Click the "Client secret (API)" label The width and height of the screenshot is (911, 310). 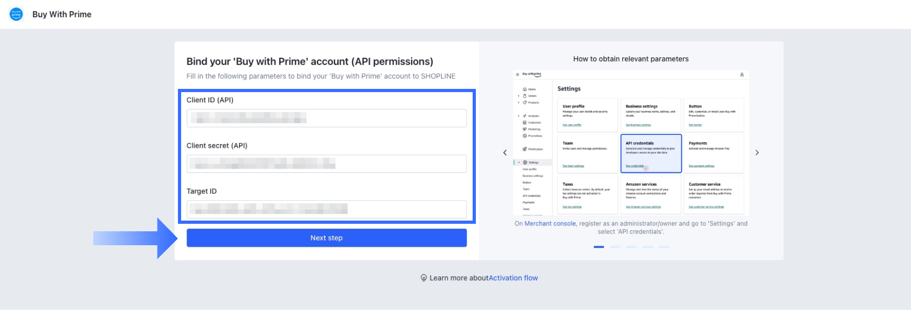click(x=217, y=146)
